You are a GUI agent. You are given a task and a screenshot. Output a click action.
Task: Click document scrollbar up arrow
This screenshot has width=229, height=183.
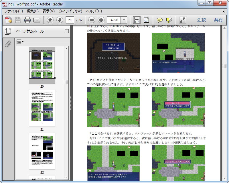pos(224,28)
